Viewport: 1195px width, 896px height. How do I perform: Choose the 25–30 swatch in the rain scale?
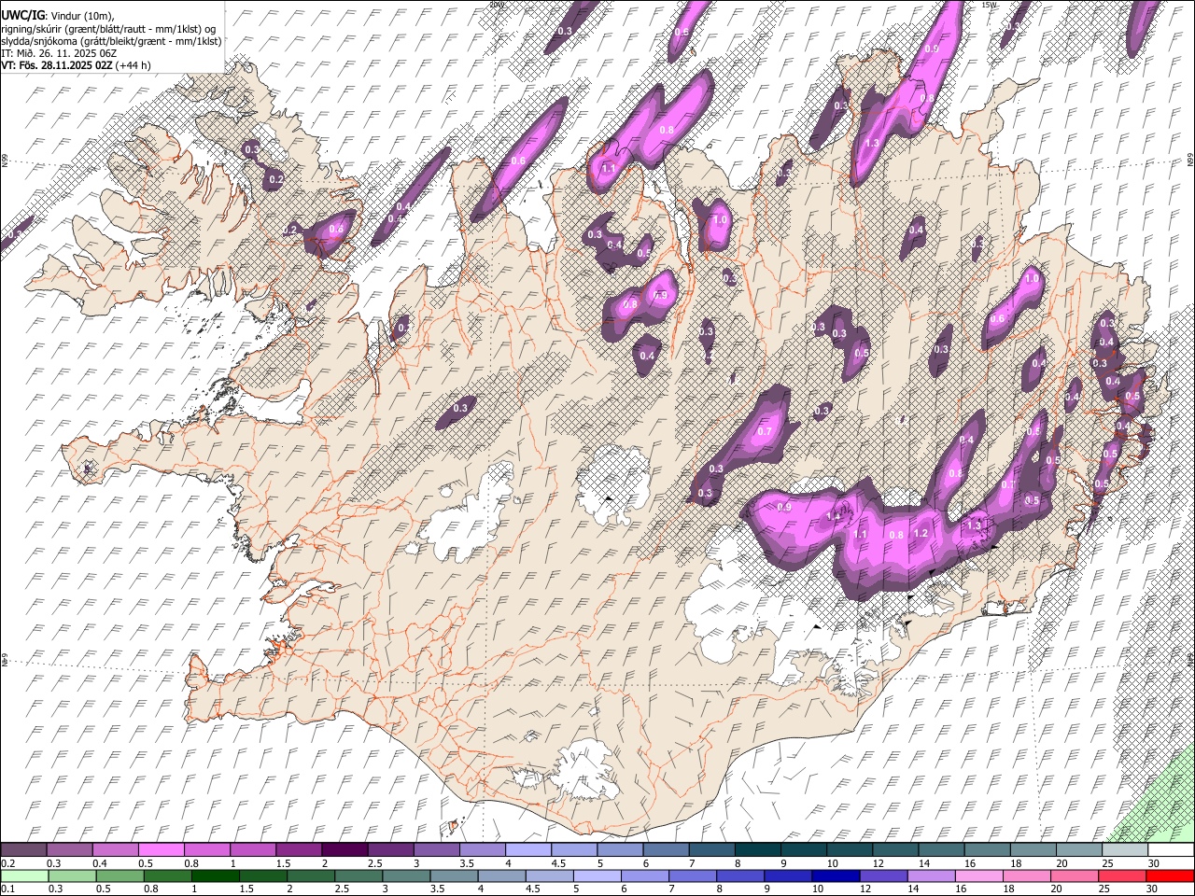[x=1122, y=875]
